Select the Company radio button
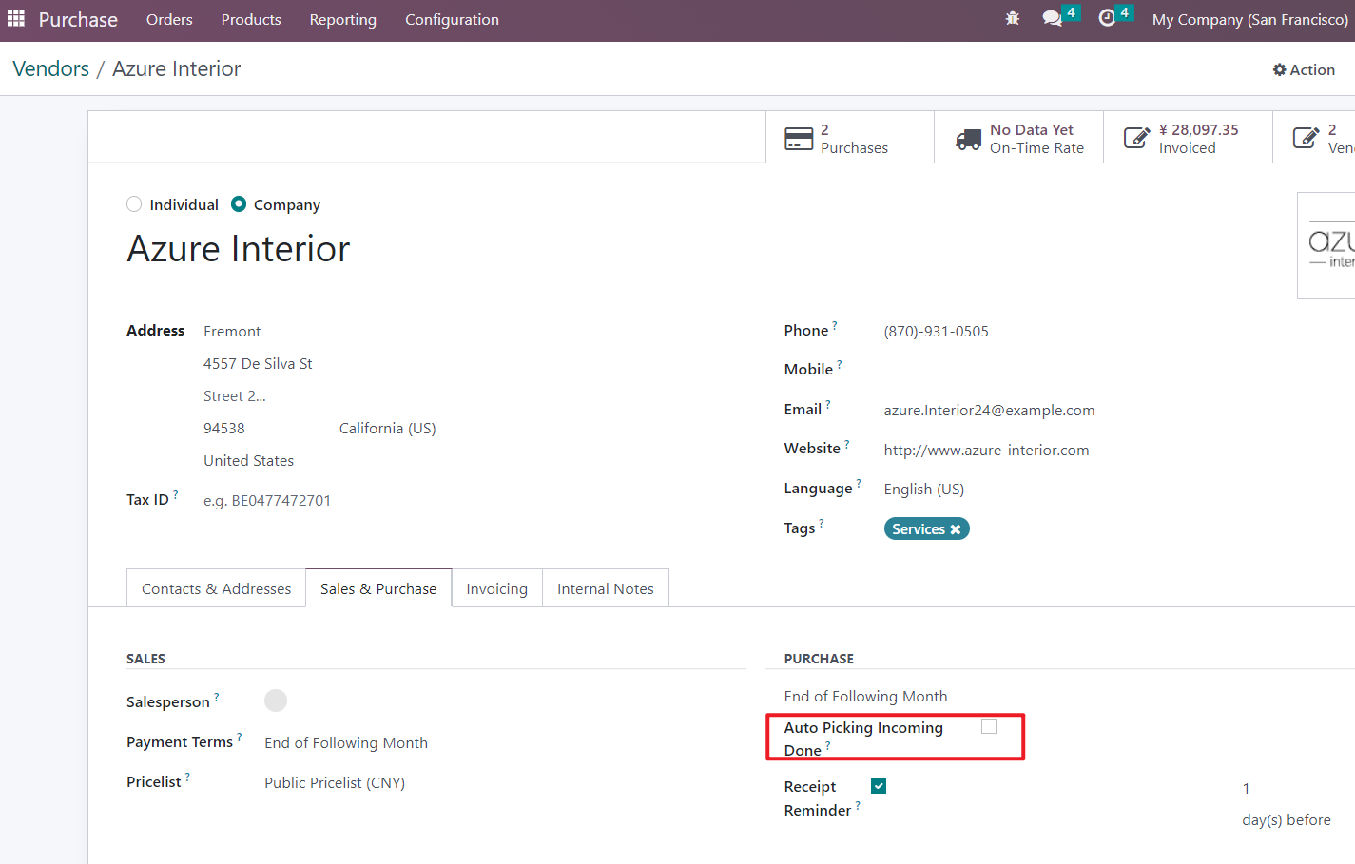This screenshot has height=864, width=1355. click(239, 204)
